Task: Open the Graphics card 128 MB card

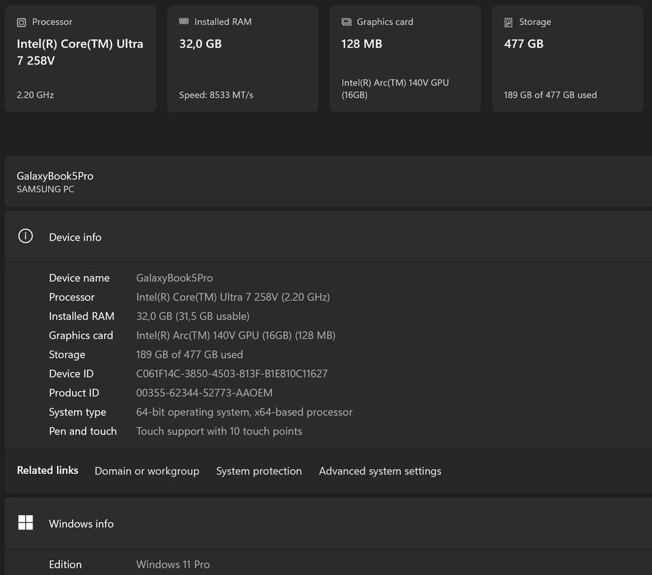Action: pyautogui.click(x=405, y=58)
